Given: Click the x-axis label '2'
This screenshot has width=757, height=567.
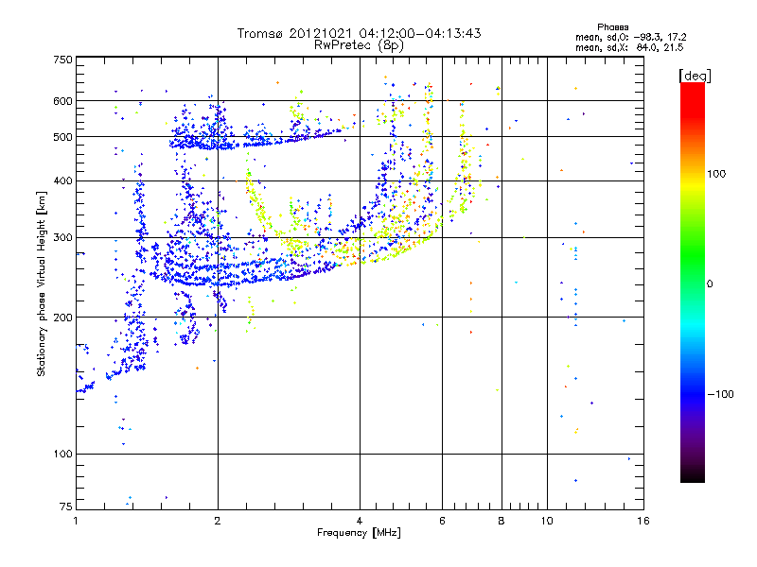Looking at the screenshot, I should pyautogui.click(x=218, y=521).
